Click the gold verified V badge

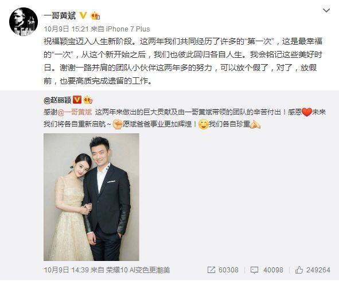(x=83, y=15)
